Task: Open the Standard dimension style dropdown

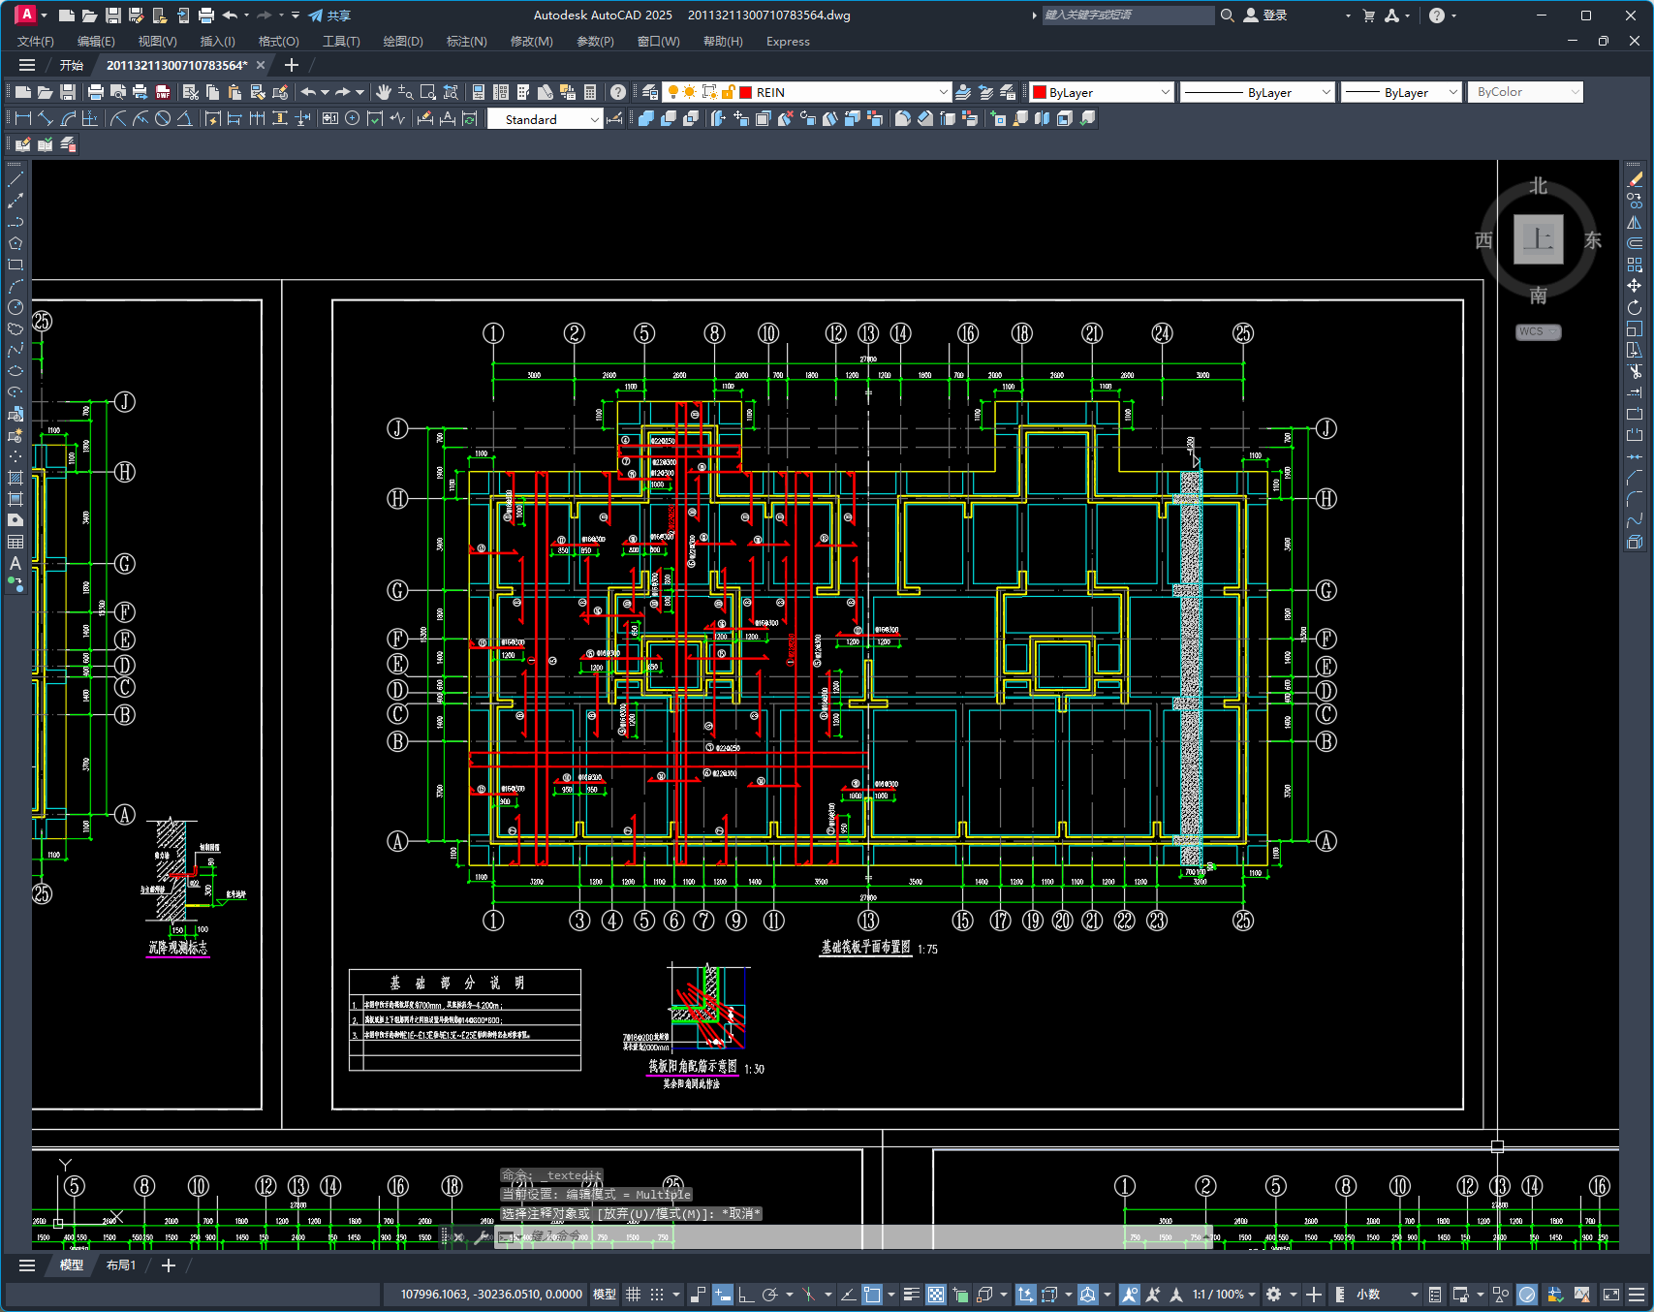Action: coord(545,119)
